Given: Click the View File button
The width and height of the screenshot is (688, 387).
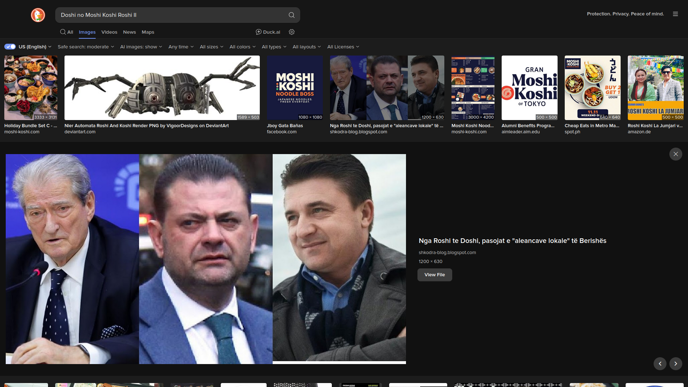Looking at the screenshot, I should point(434,275).
